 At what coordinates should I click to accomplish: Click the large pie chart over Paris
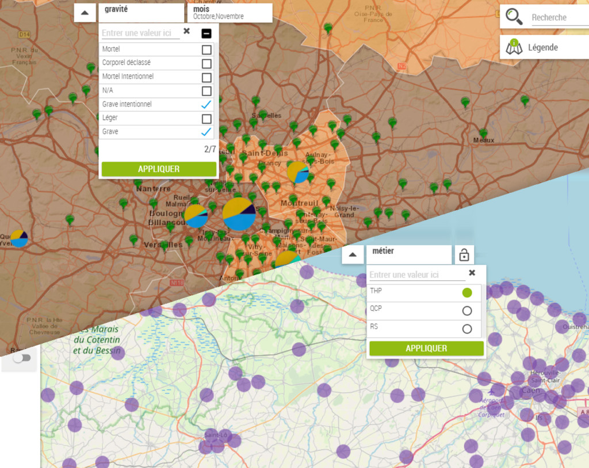pos(239,214)
